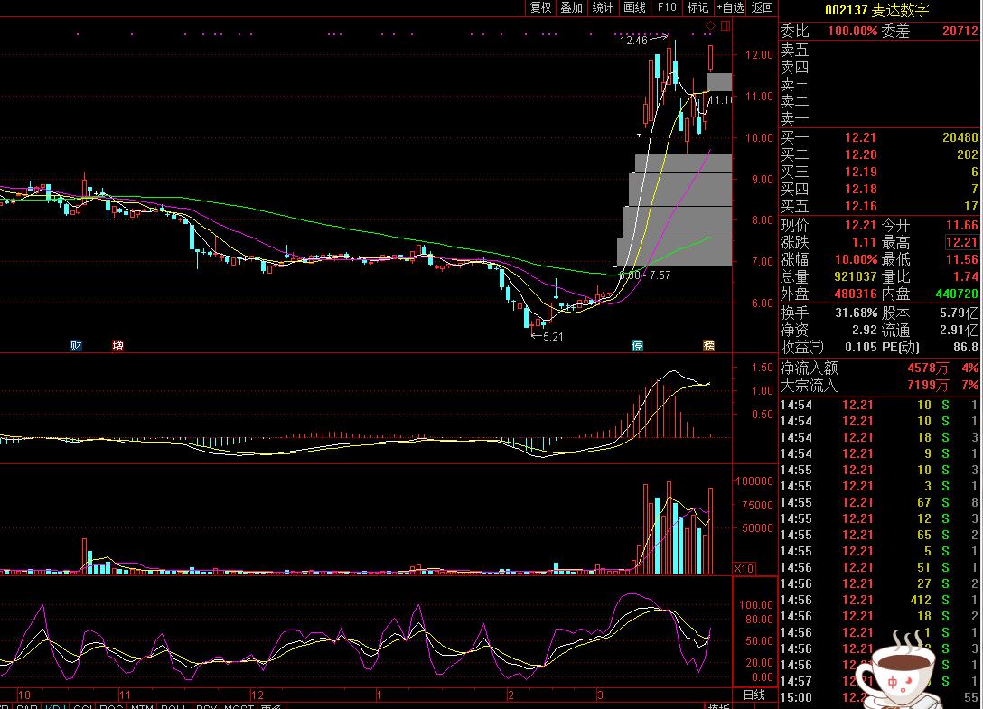
Task: Click 买二 bid price 12.20
Action: [x=860, y=154]
